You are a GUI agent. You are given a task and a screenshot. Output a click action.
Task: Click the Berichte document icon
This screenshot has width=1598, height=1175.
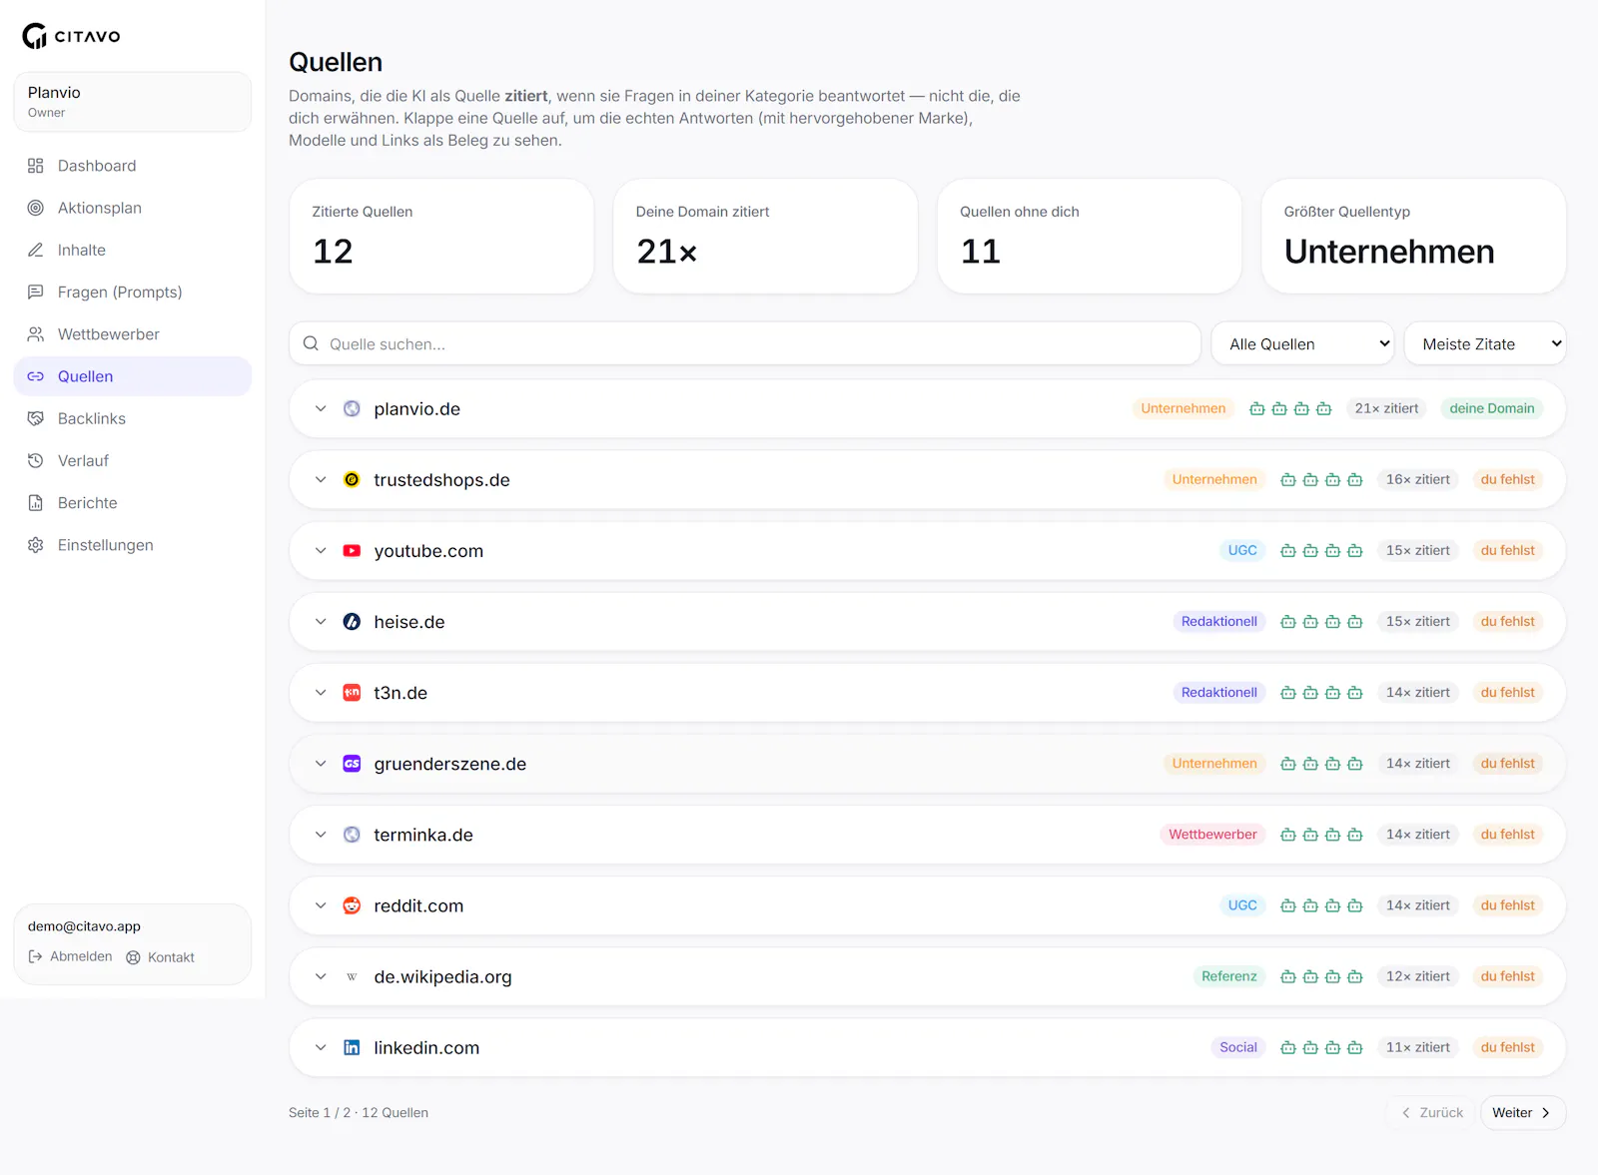tap(36, 503)
